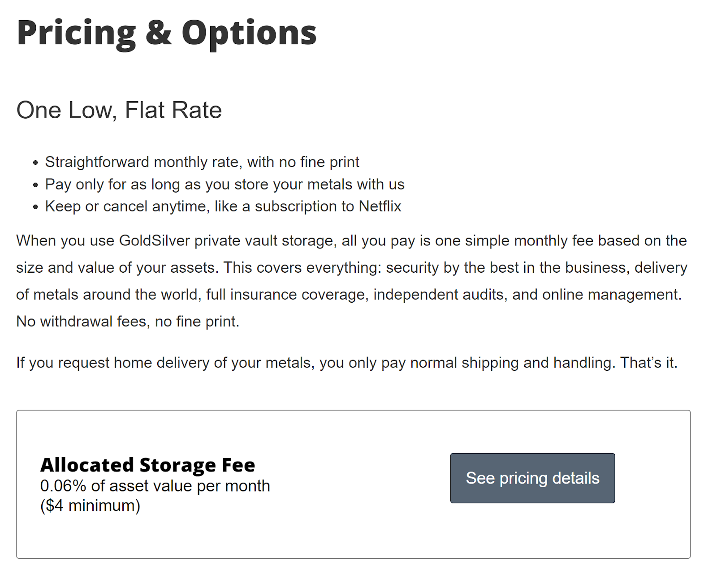717x570 pixels.
Task: Click the bullet dot before Keep or cancel
Action: pos(35,207)
